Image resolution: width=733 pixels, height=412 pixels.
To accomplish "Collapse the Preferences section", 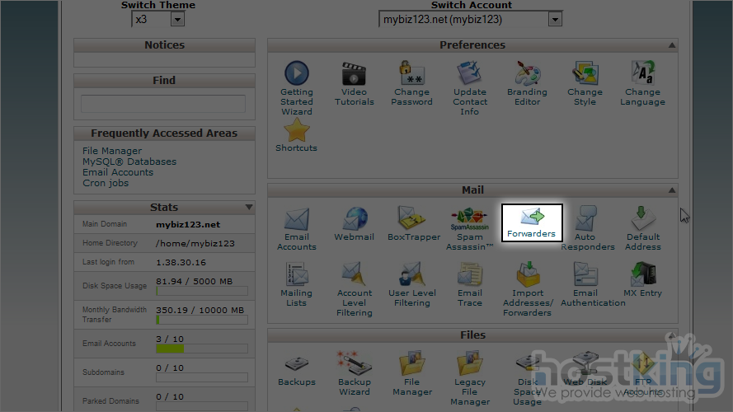I will click(672, 45).
